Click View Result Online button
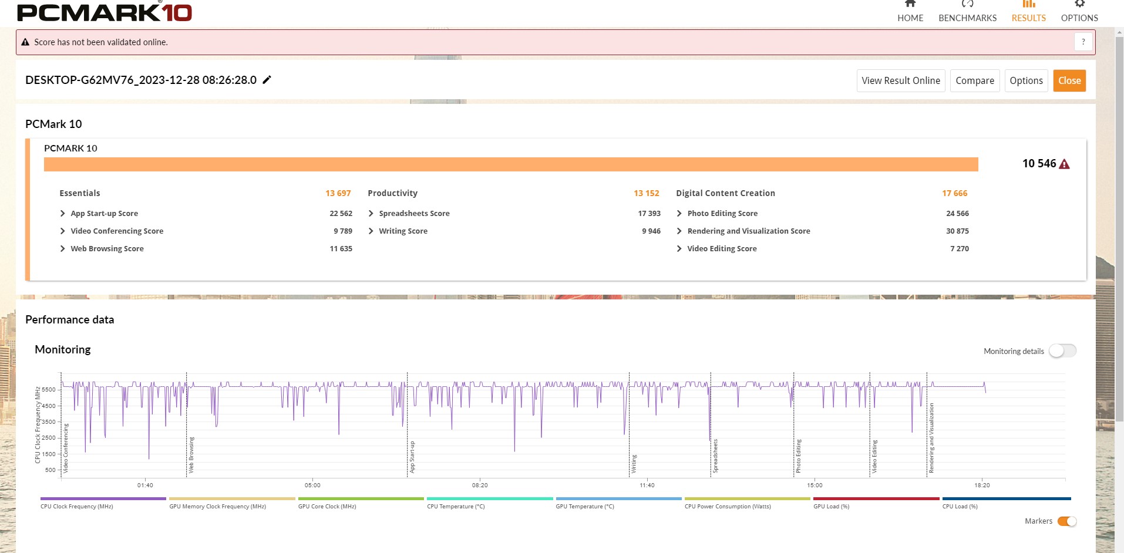The image size is (1124, 553). coord(901,80)
